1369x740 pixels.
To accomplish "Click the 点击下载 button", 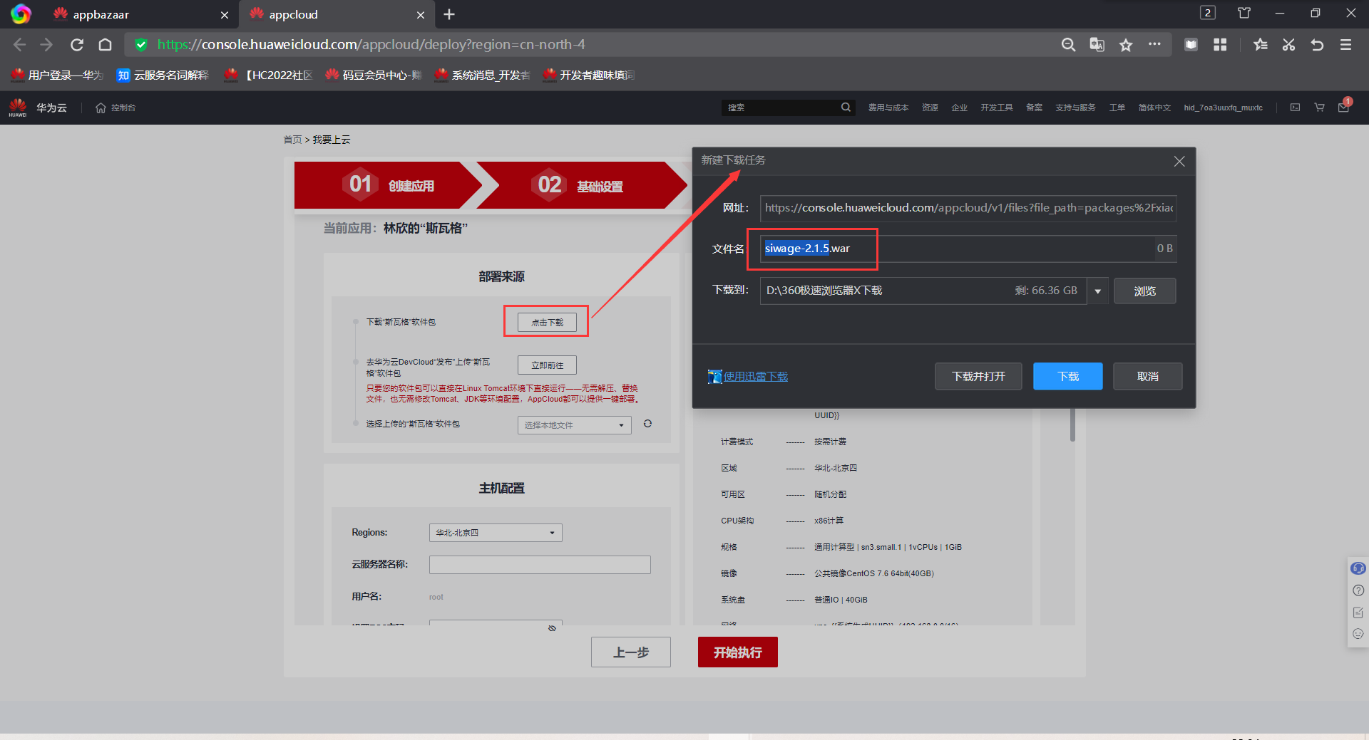I will (x=547, y=322).
